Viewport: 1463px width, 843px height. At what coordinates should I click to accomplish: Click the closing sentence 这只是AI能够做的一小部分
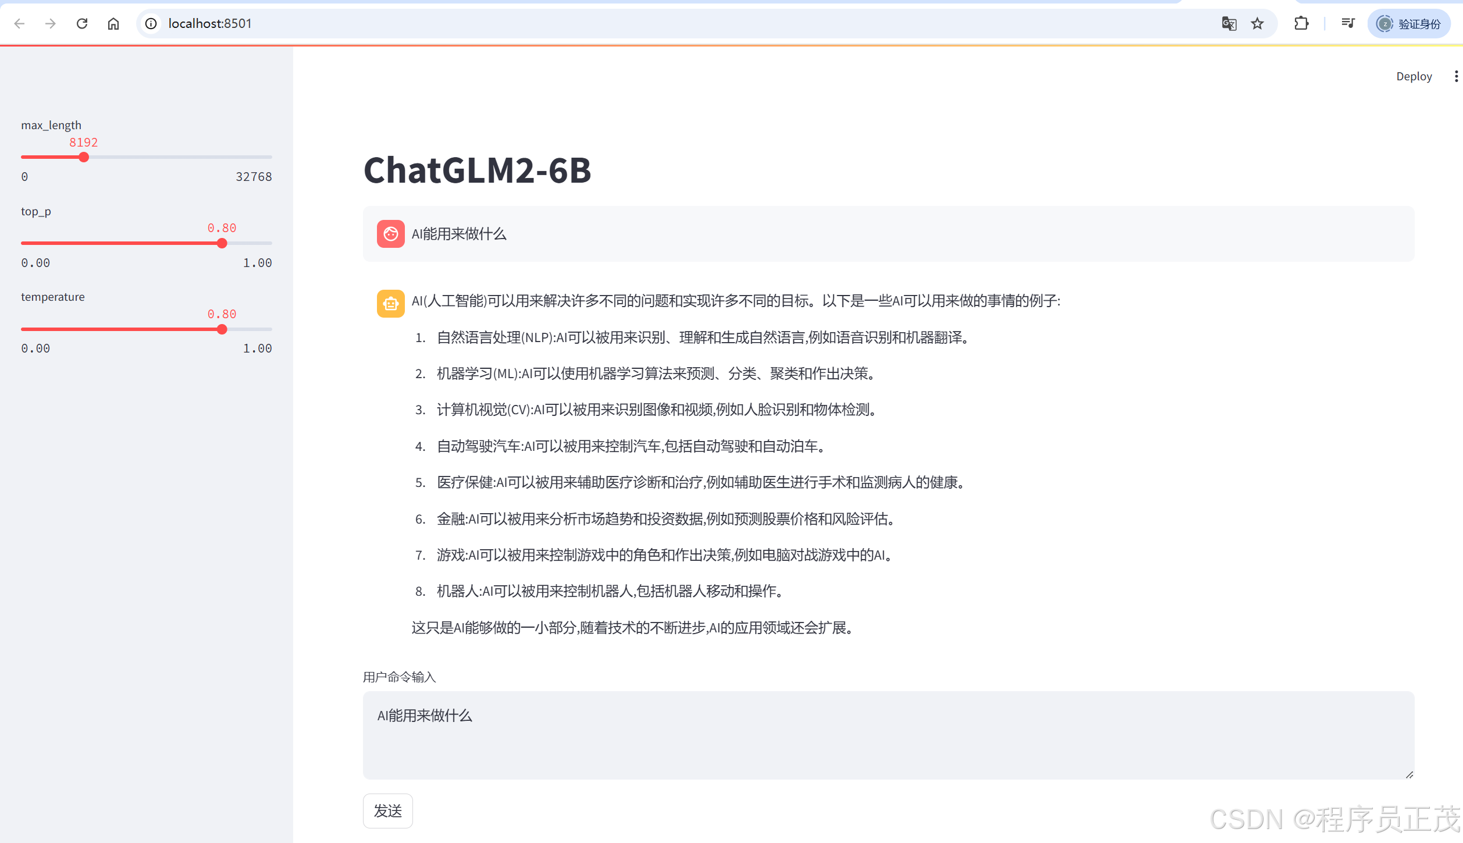pyautogui.click(x=633, y=628)
